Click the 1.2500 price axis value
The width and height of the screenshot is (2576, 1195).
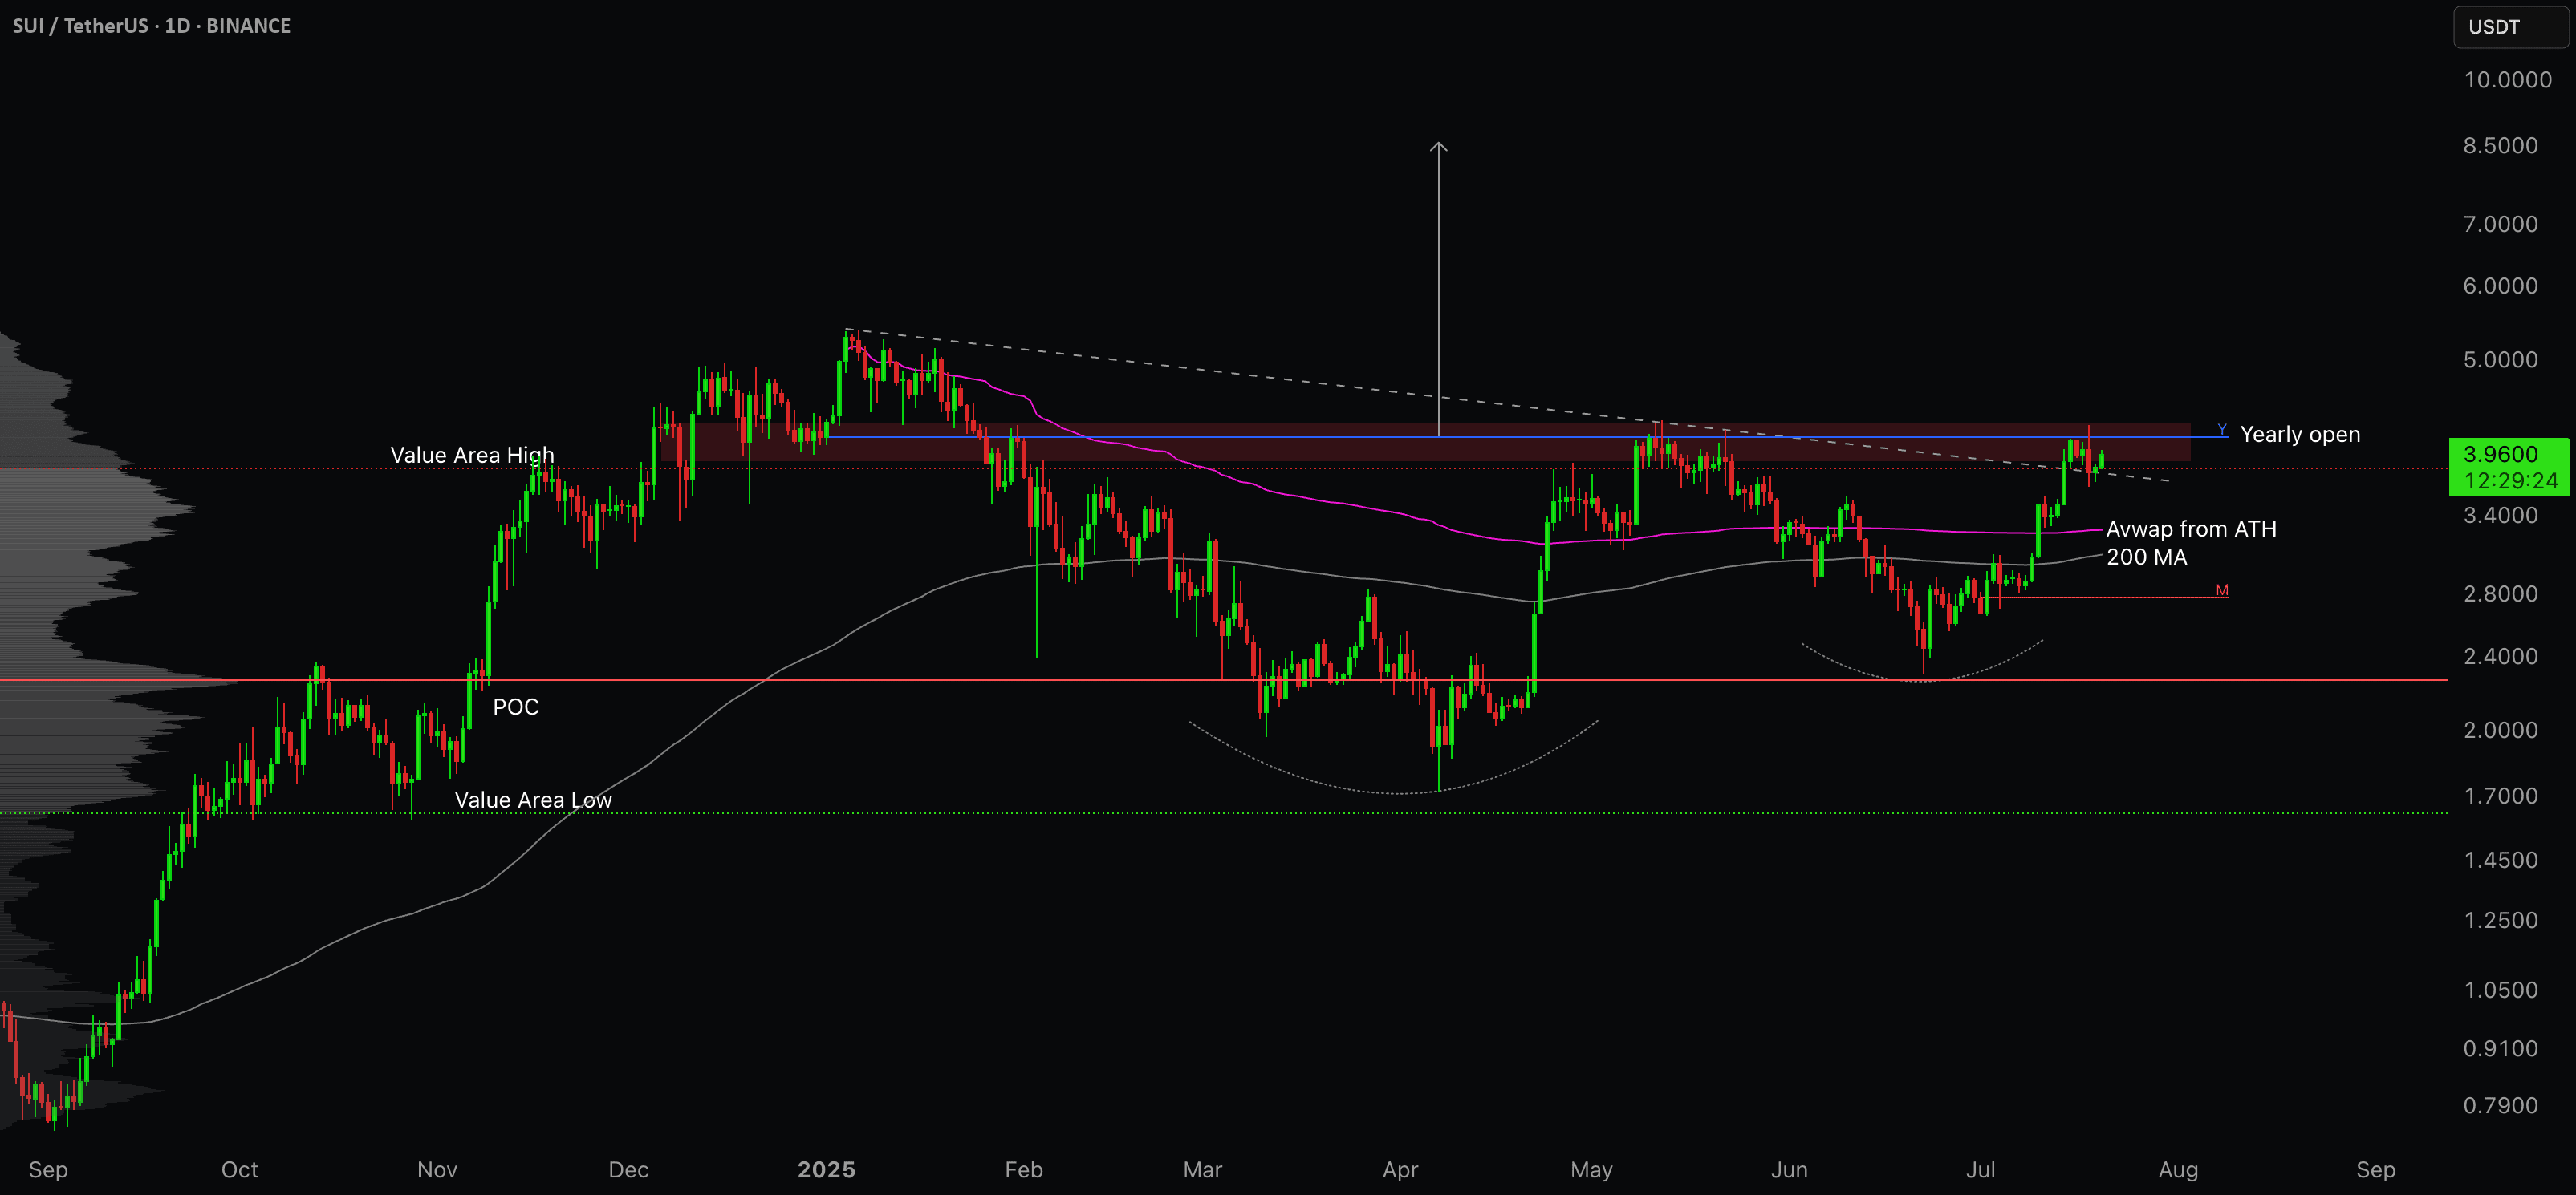[x=2500, y=920]
